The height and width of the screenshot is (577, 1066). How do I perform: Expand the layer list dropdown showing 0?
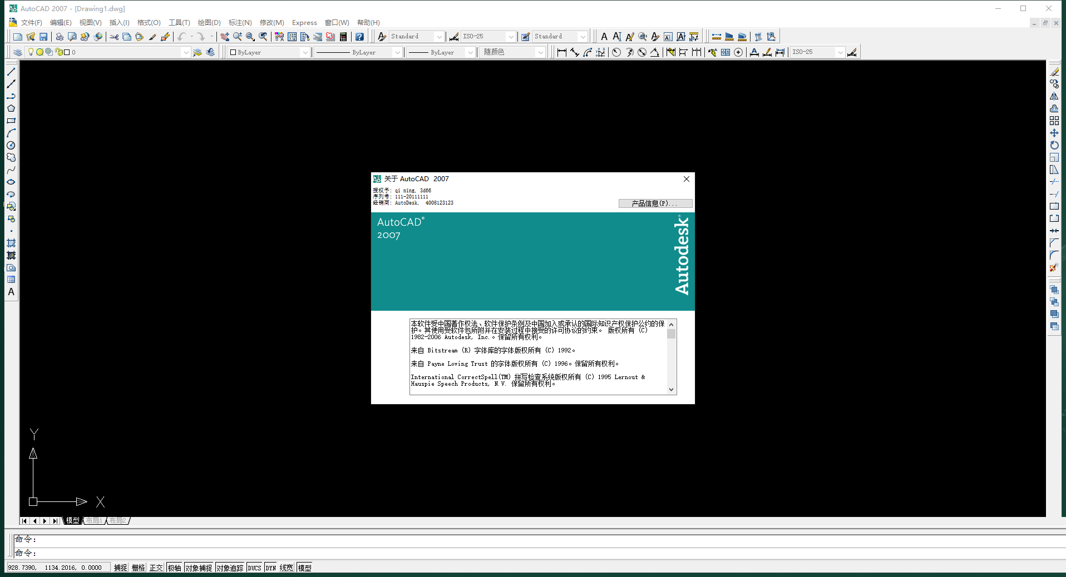186,52
